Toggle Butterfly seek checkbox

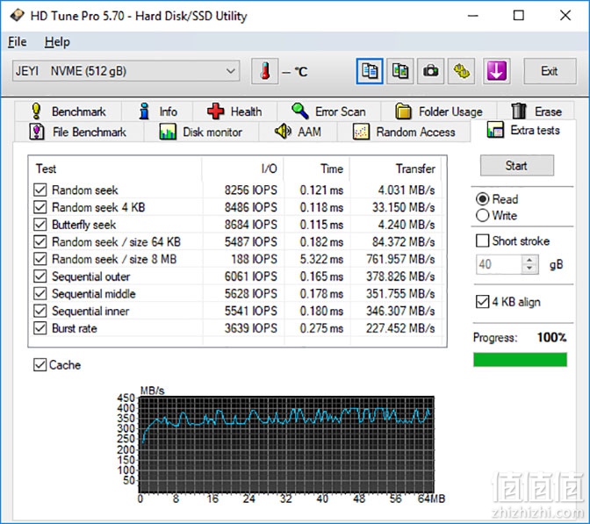pyautogui.click(x=40, y=225)
